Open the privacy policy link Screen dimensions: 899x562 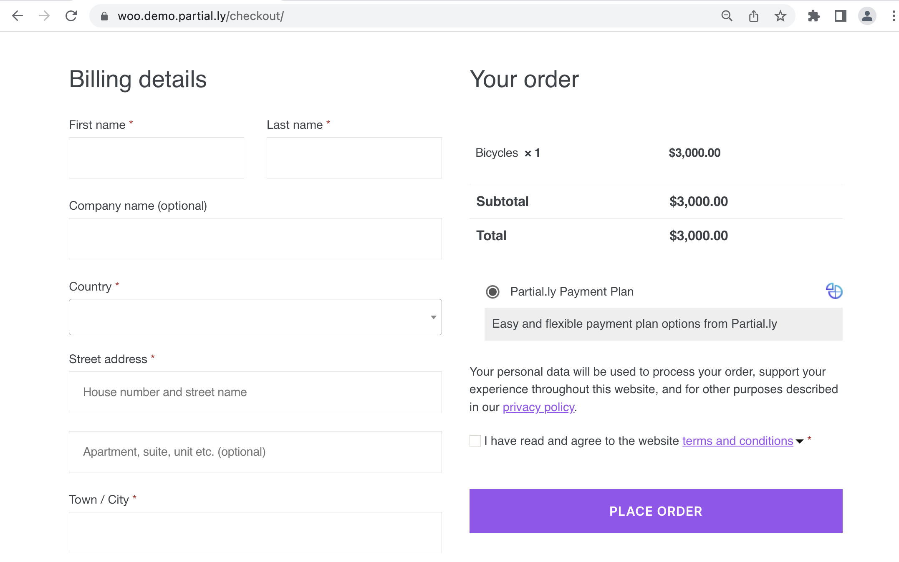pyautogui.click(x=538, y=407)
